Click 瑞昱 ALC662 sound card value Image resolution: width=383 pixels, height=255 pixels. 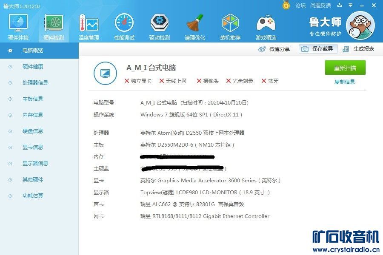click(x=192, y=204)
